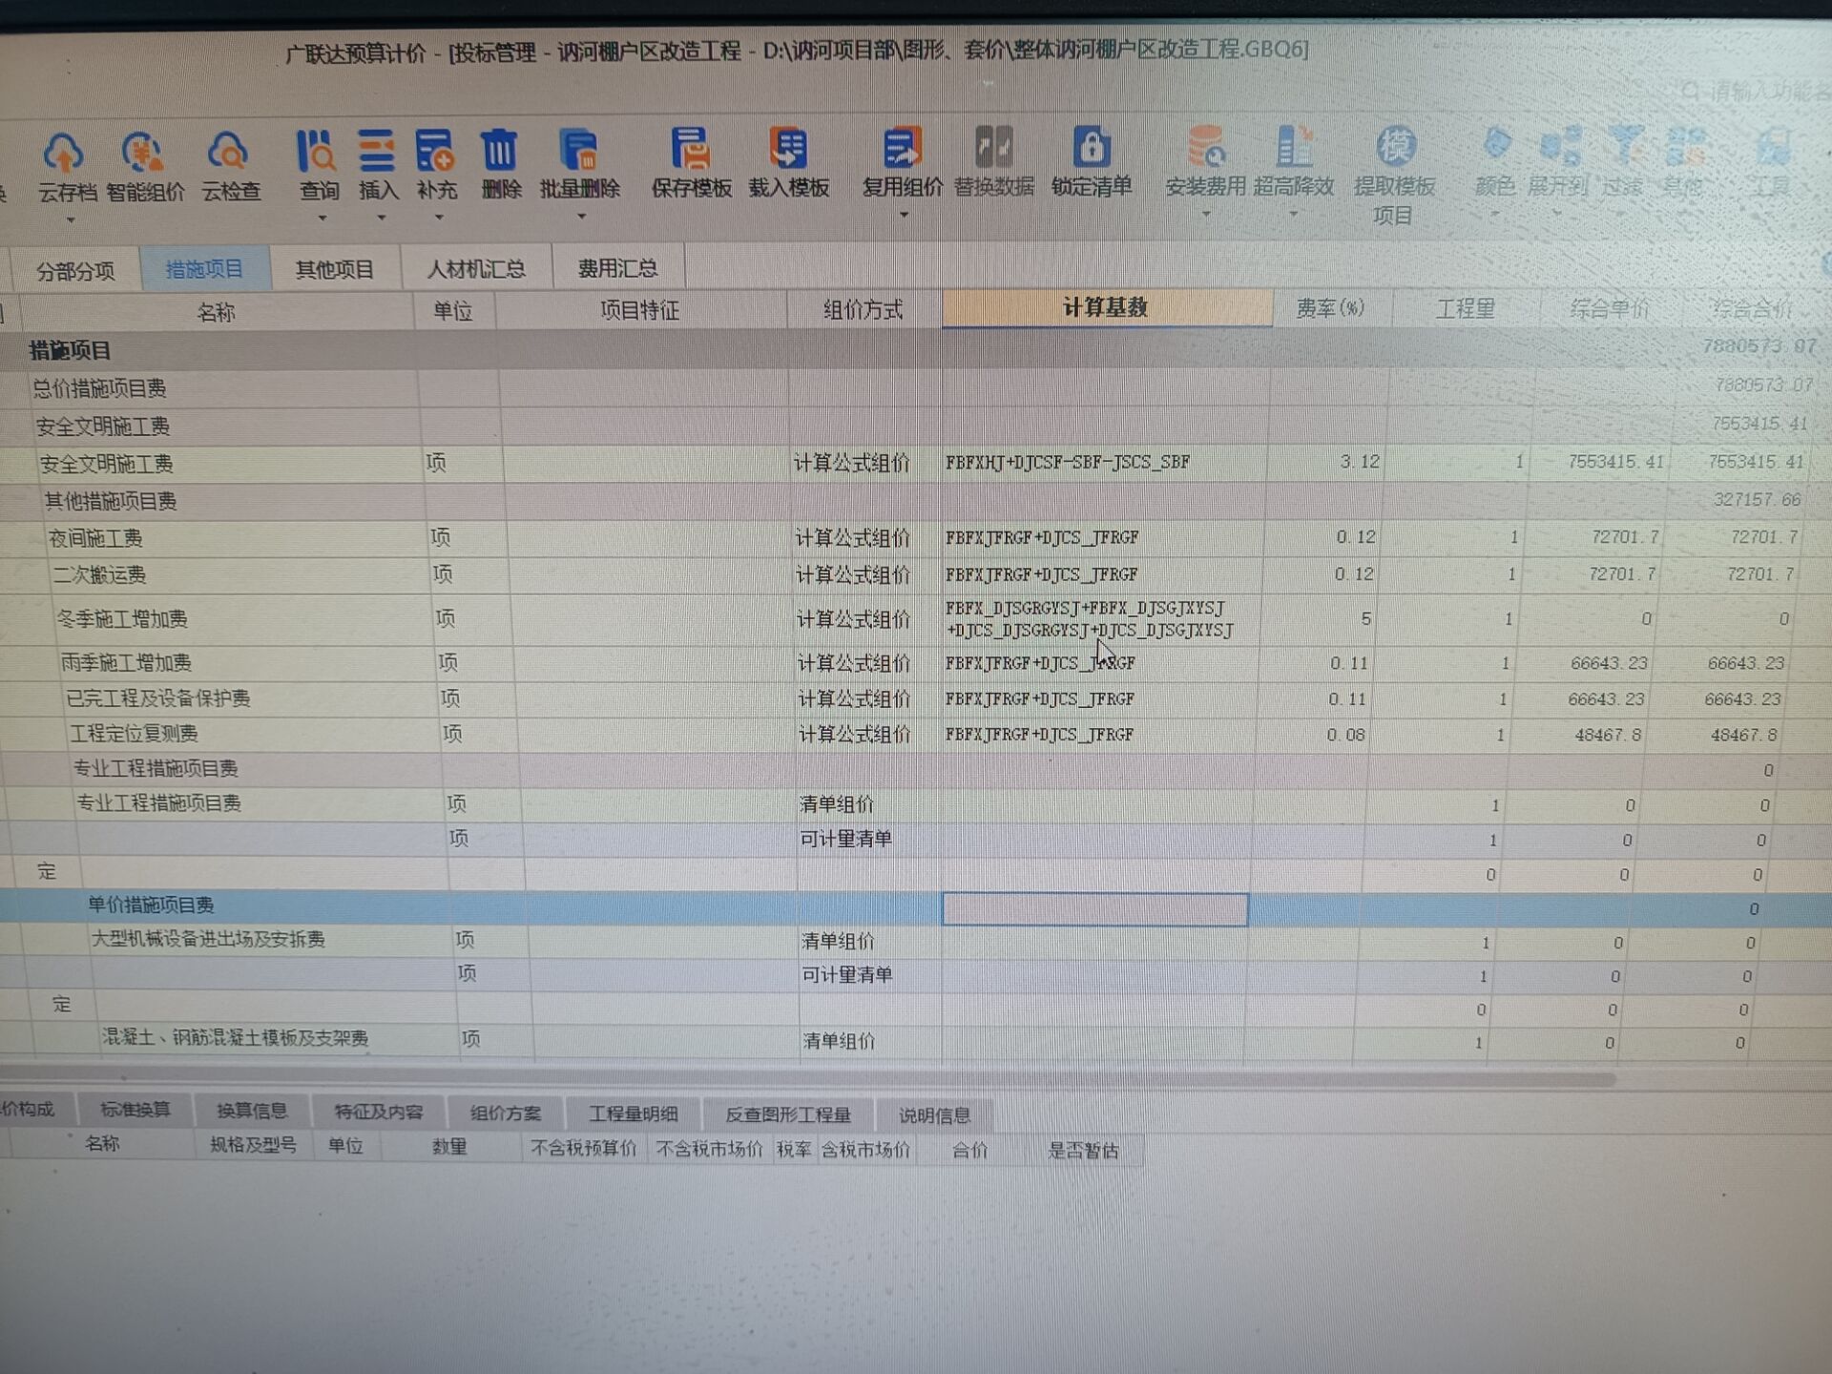Switch to 其他项目 tab
Screen dimensions: 1832x1374
pyautogui.click(x=334, y=269)
